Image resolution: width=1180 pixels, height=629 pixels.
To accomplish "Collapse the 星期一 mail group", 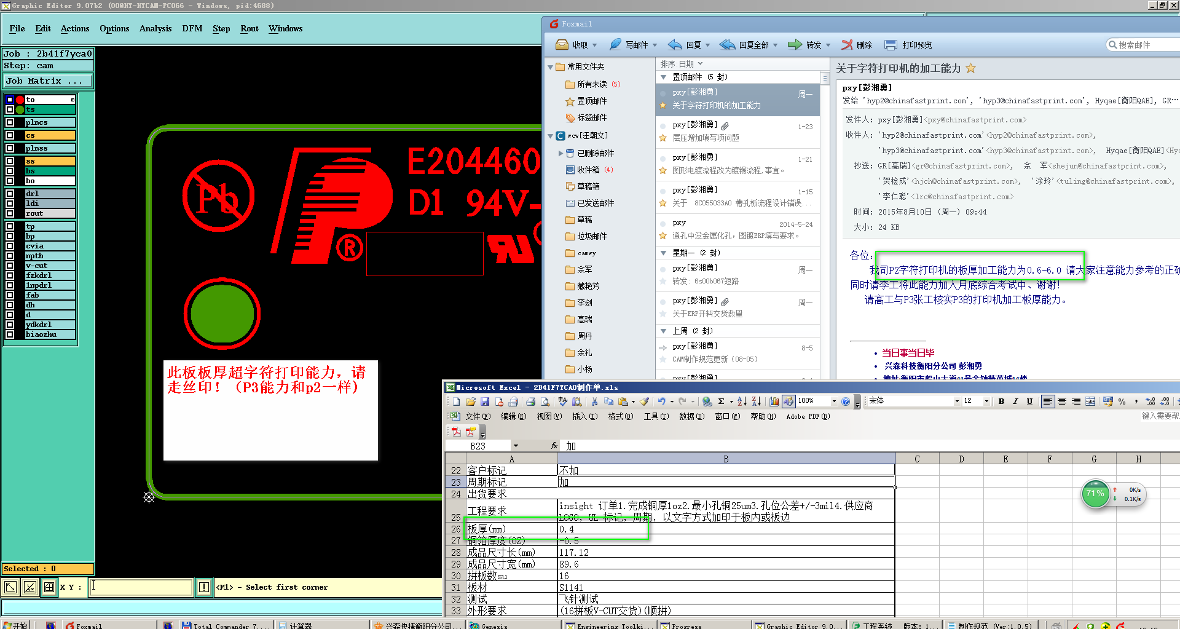I will (x=663, y=253).
